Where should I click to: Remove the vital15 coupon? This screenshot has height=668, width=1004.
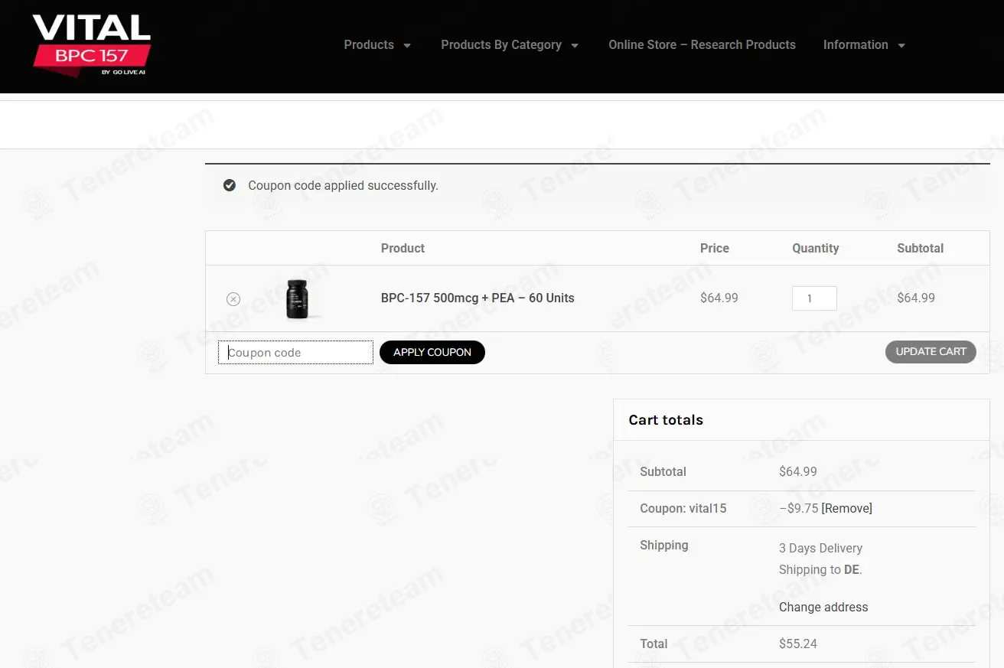[846, 509]
